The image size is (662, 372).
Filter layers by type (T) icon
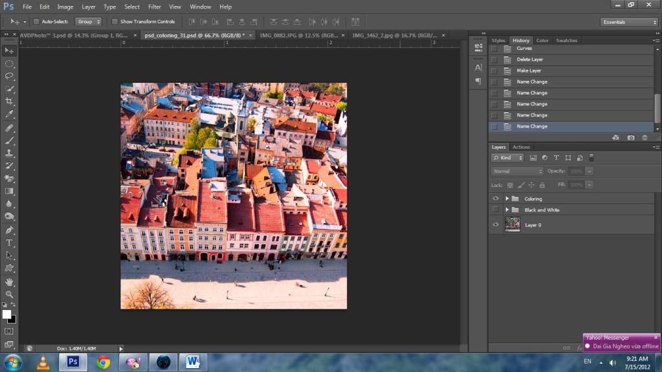[556, 158]
